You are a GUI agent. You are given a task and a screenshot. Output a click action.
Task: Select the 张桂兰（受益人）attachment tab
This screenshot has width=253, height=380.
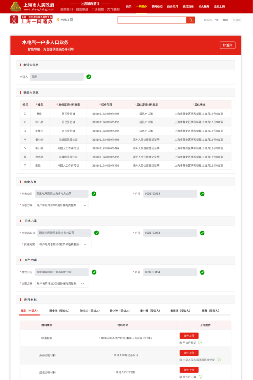tap(90, 311)
